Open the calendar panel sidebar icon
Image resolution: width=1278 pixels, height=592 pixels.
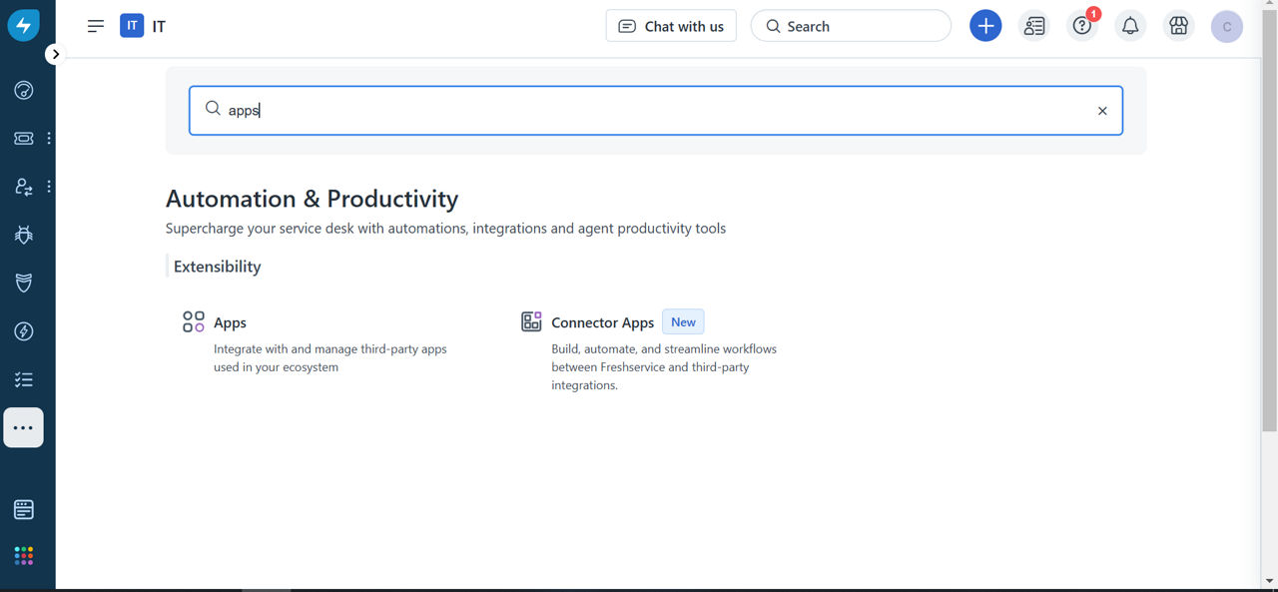pyautogui.click(x=24, y=509)
